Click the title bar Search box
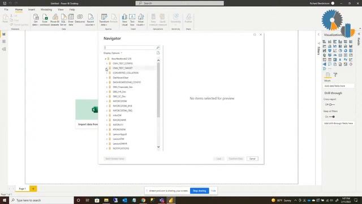 coord(180,3)
